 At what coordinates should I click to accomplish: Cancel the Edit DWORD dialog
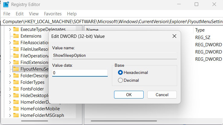coord(162,95)
